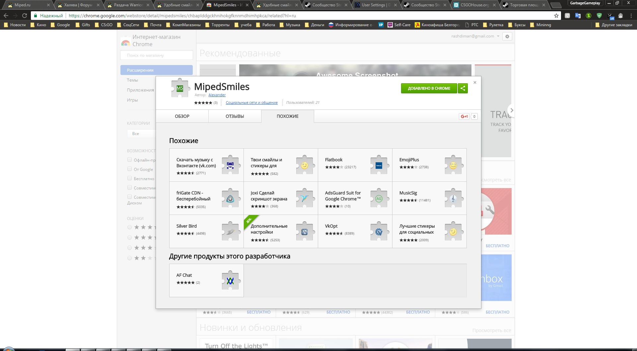The height and width of the screenshot is (351, 637).
Task: Advance the featured carousel with the right arrow
Action: (x=512, y=110)
